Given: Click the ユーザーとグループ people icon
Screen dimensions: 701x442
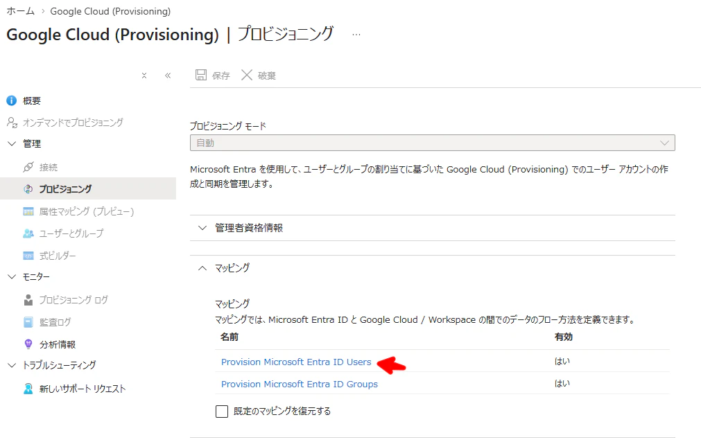Looking at the screenshot, I should (x=28, y=233).
